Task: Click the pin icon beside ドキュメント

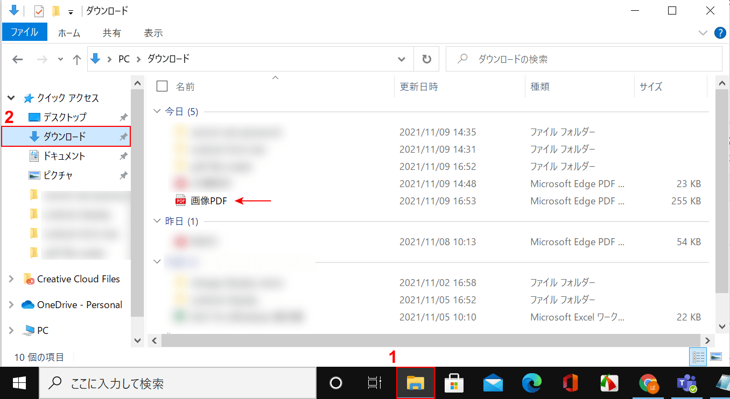Action: (x=123, y=156)
